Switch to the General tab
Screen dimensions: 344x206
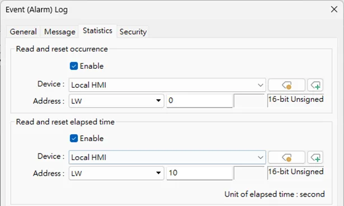tap(24, 32)
